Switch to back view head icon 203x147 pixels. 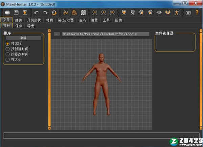tap(133, 13)
